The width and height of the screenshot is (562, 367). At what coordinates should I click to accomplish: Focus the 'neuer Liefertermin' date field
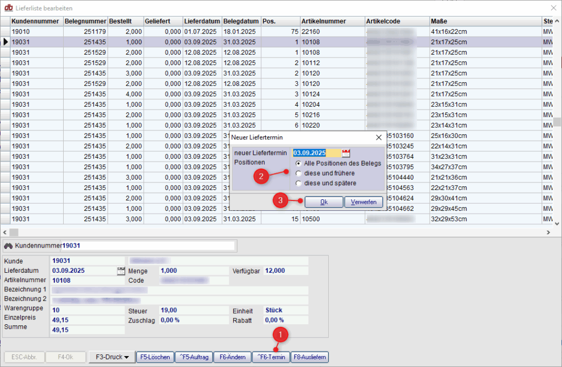[317, 153]
